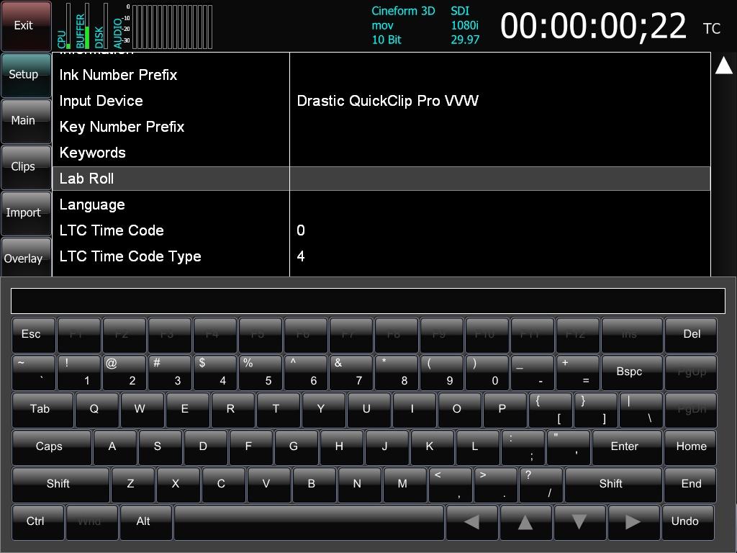This screenshot has width=737, height=553.
Task: Toggle the Alt modifier key
Action: tap(145, 522)
